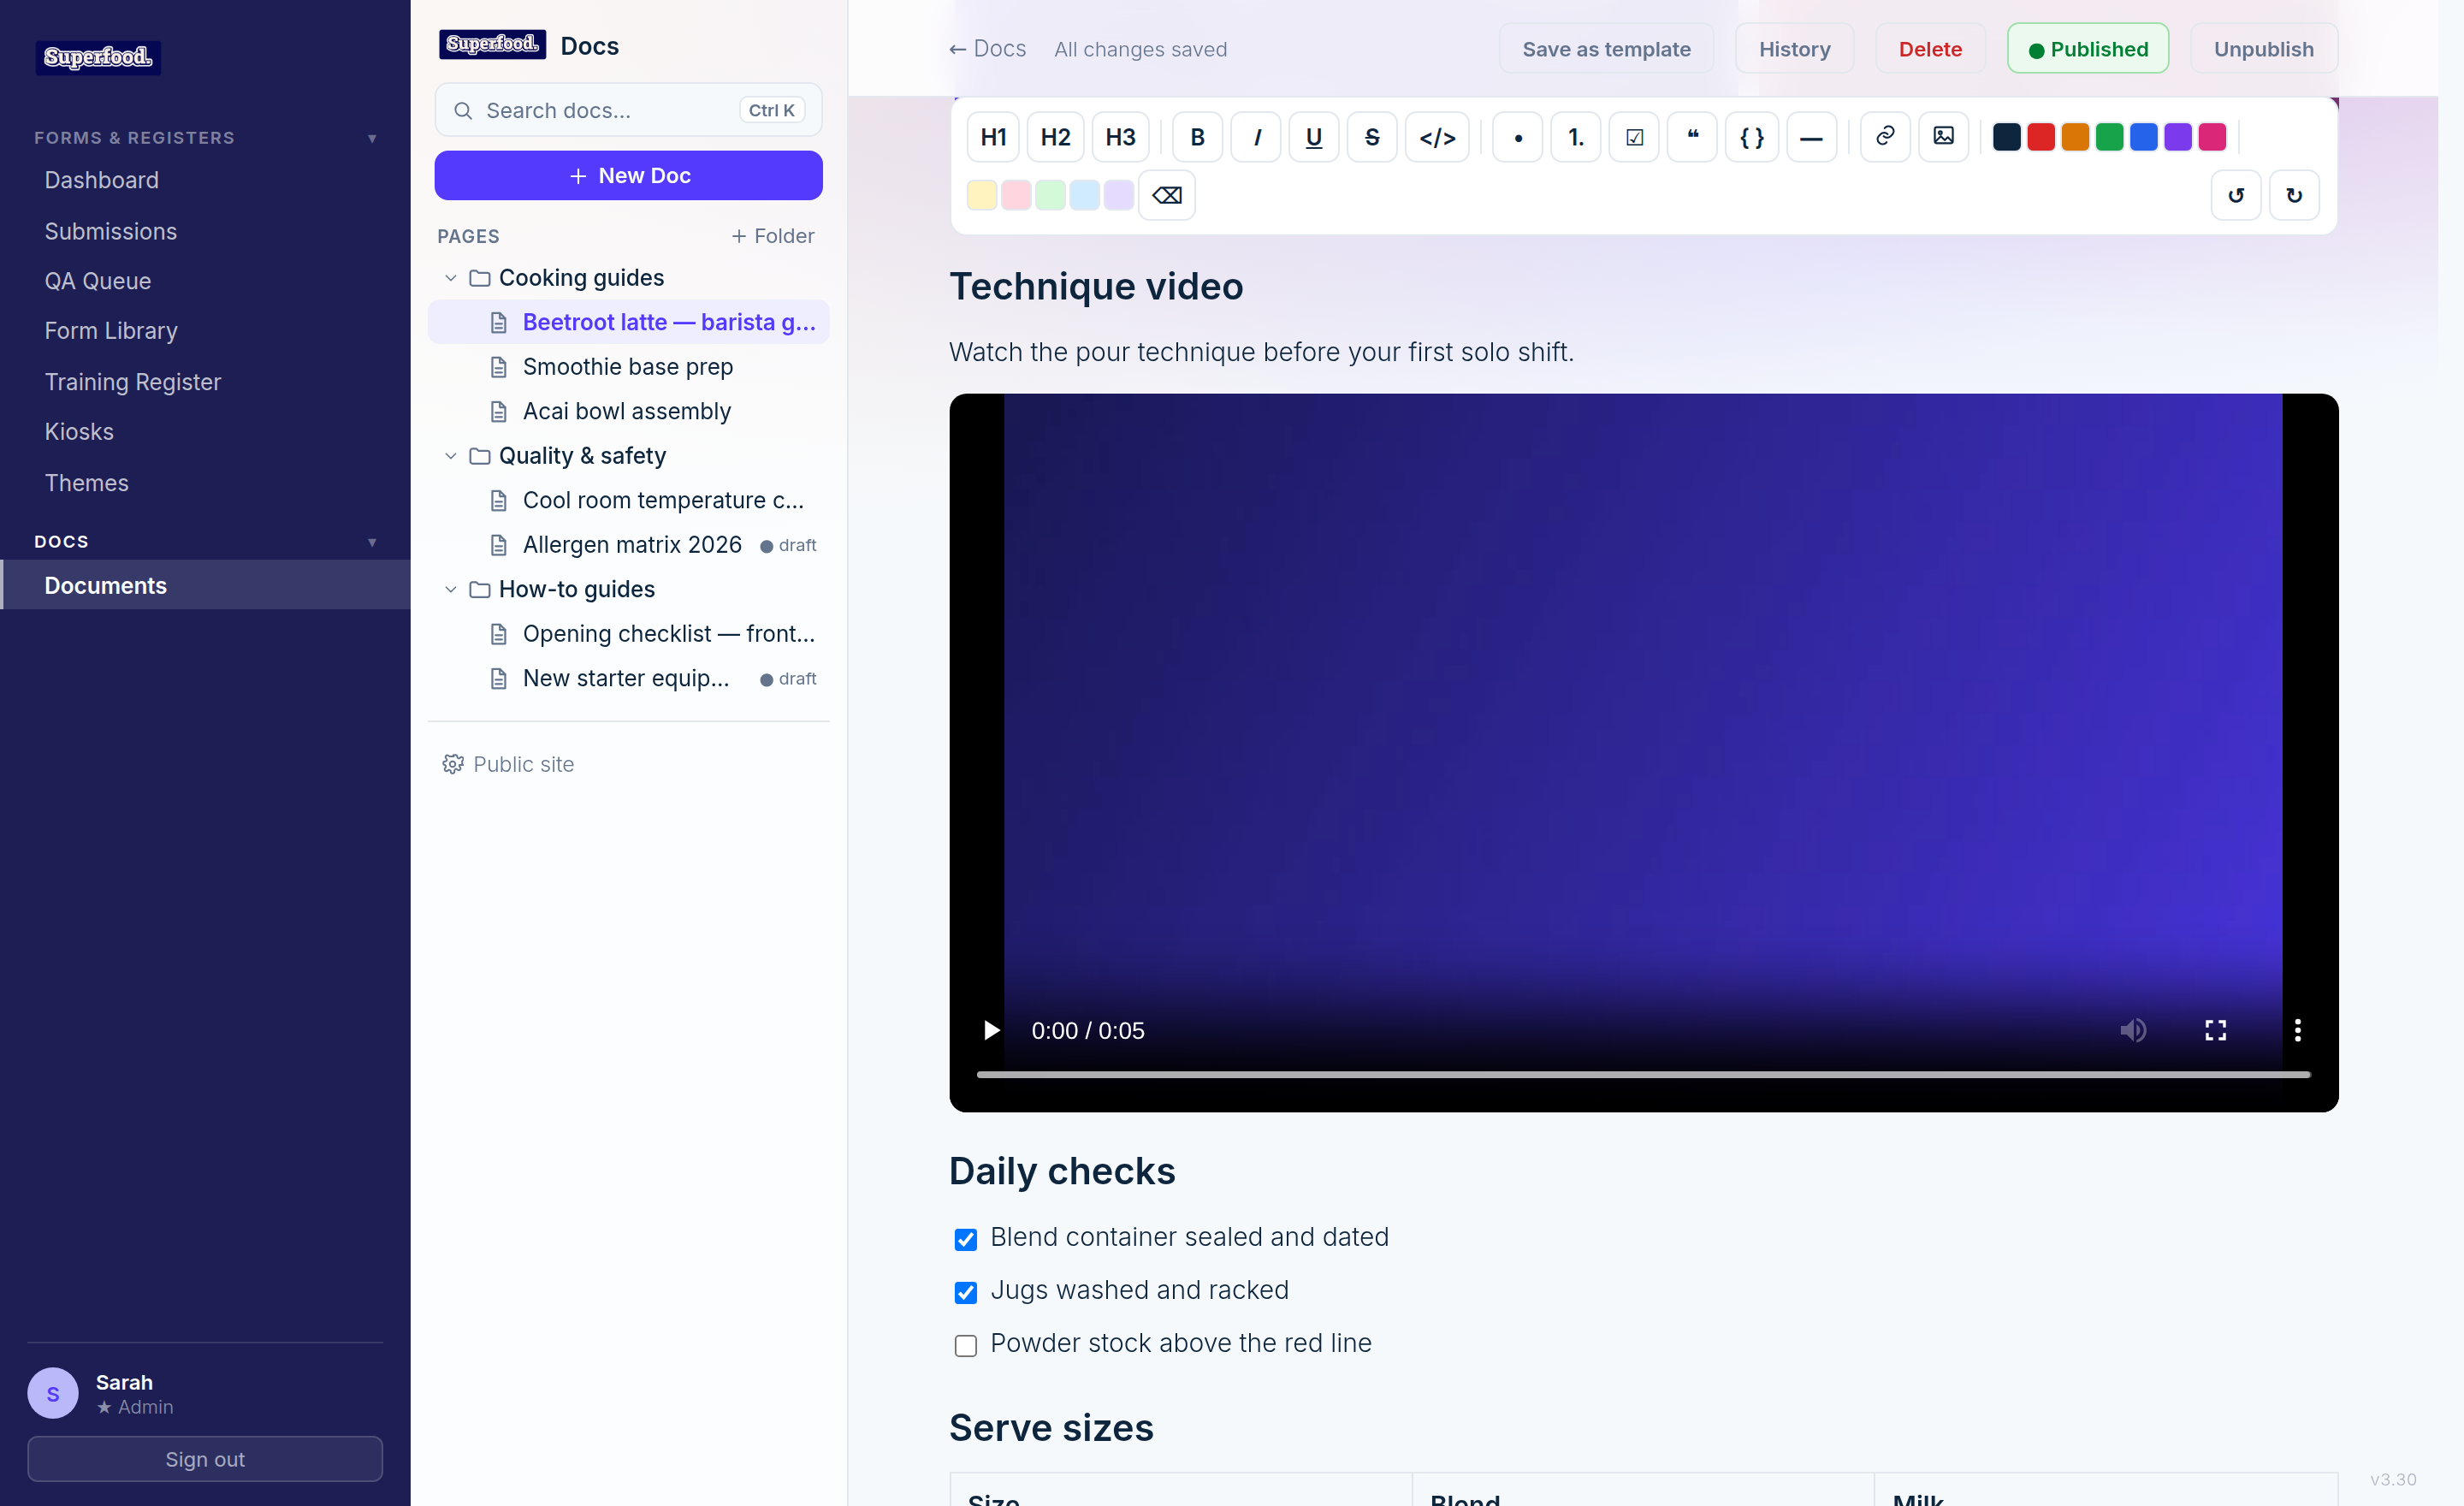Open Allergen matrix 2026 draft
The height and width of the screenshot is (1506, 2464).
pyautogui.click(x=628, y=545)
